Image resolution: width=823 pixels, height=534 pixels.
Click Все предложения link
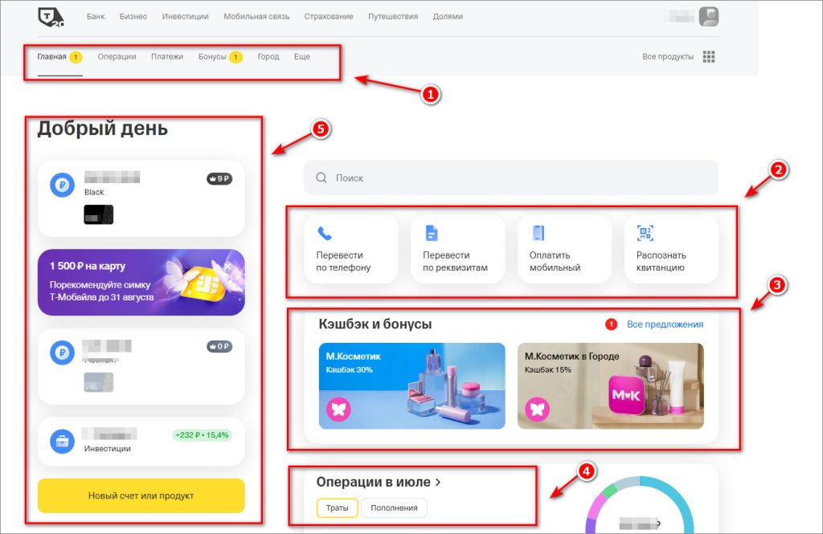coord(665,324)
